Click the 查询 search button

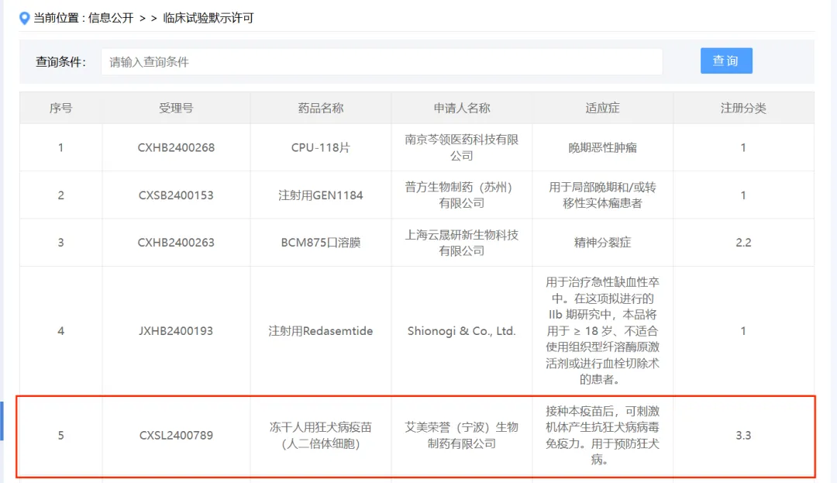[725, 60]
